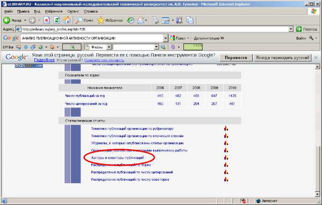Open the Файл menu
This screenshot has height=205, width=322.
(x=8, y=11)
